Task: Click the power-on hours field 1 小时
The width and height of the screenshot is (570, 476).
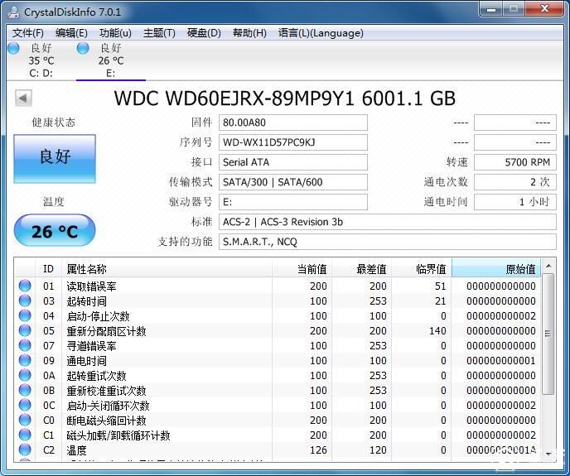Action: click(515, 202)
